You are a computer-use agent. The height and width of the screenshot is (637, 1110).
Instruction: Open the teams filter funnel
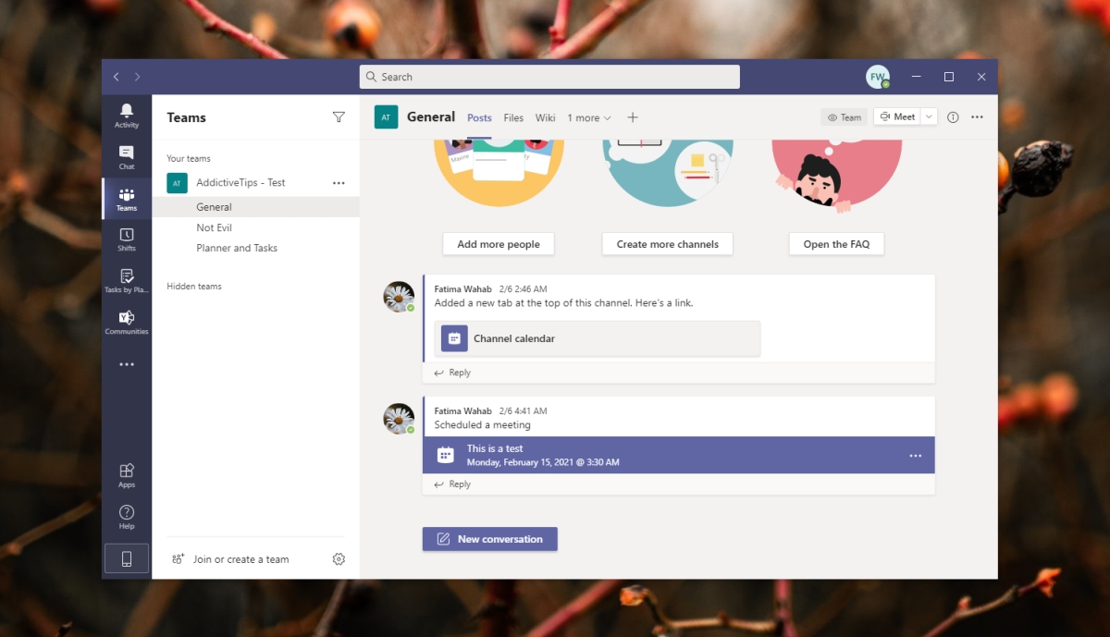click(339, 117)
